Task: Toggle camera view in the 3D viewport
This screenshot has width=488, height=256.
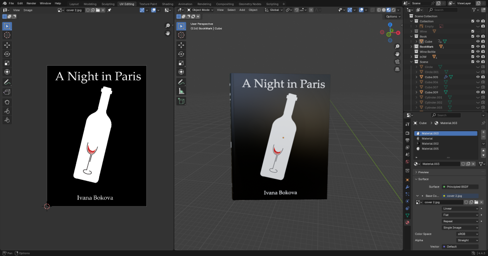Action: [x=397, y=61]
